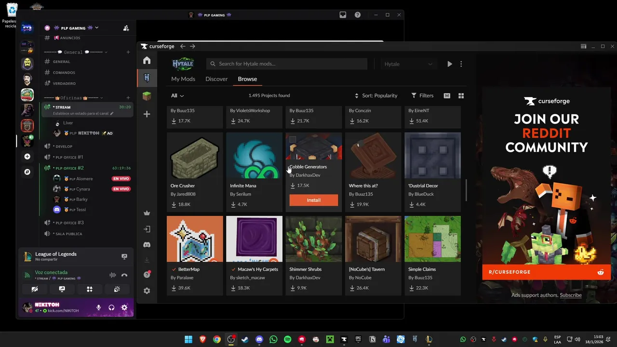Open the [NoCube's] Tavern mod
The height and width of the screenshot is (347, 617).
[x=373, y=255]
